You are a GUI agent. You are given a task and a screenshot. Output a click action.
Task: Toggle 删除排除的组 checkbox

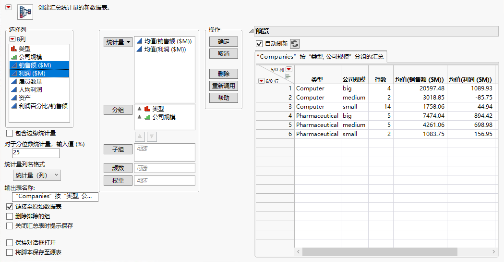pos(10,216)
